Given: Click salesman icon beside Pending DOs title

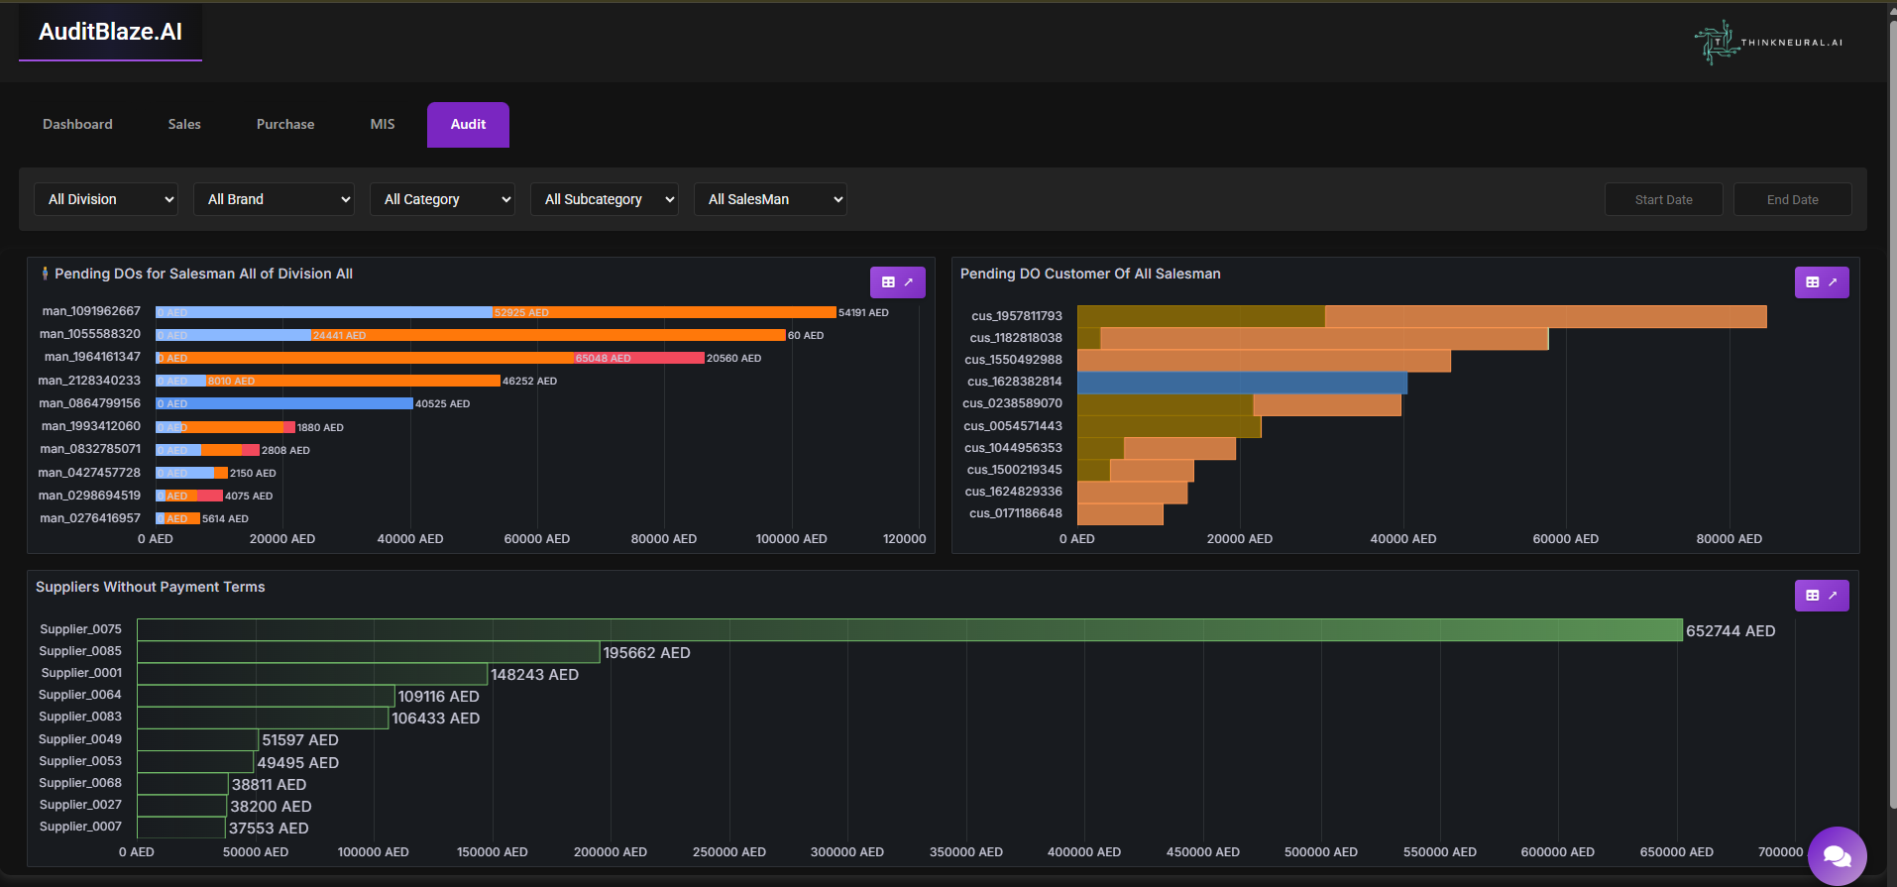Looking at the screenshot, I should pos(45,274).
